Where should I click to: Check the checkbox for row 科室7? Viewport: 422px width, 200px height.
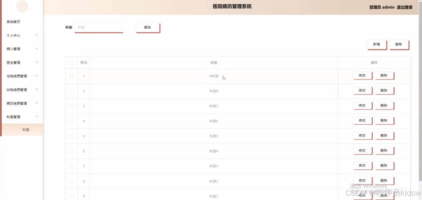pyautogui.click(x=72, y=106)
